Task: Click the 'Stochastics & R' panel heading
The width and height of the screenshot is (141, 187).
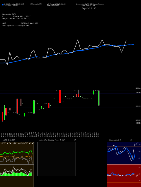Action: 115,140
